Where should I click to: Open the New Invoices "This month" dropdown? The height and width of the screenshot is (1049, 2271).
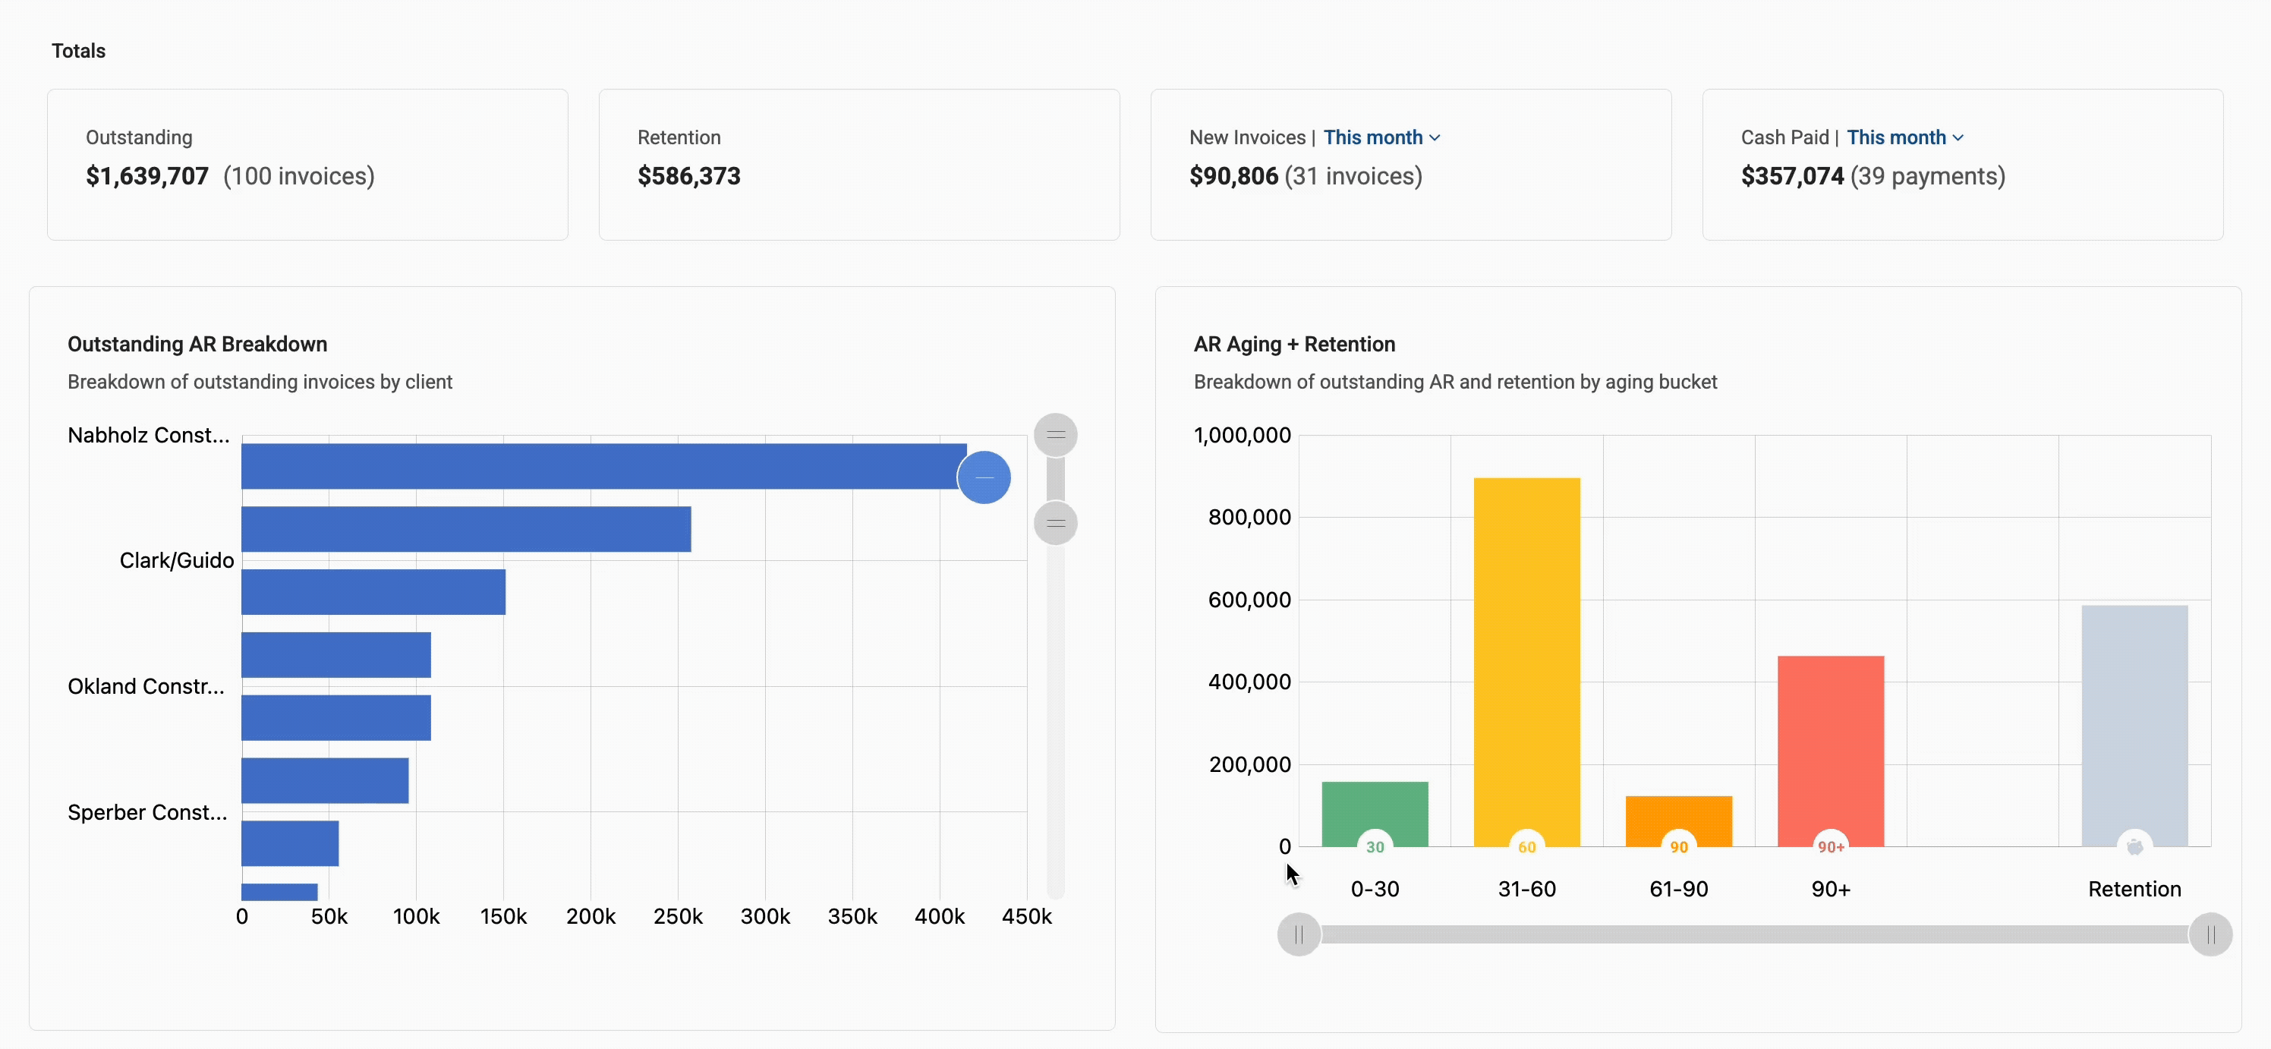pyautogui.click(x=1381, y=137)
